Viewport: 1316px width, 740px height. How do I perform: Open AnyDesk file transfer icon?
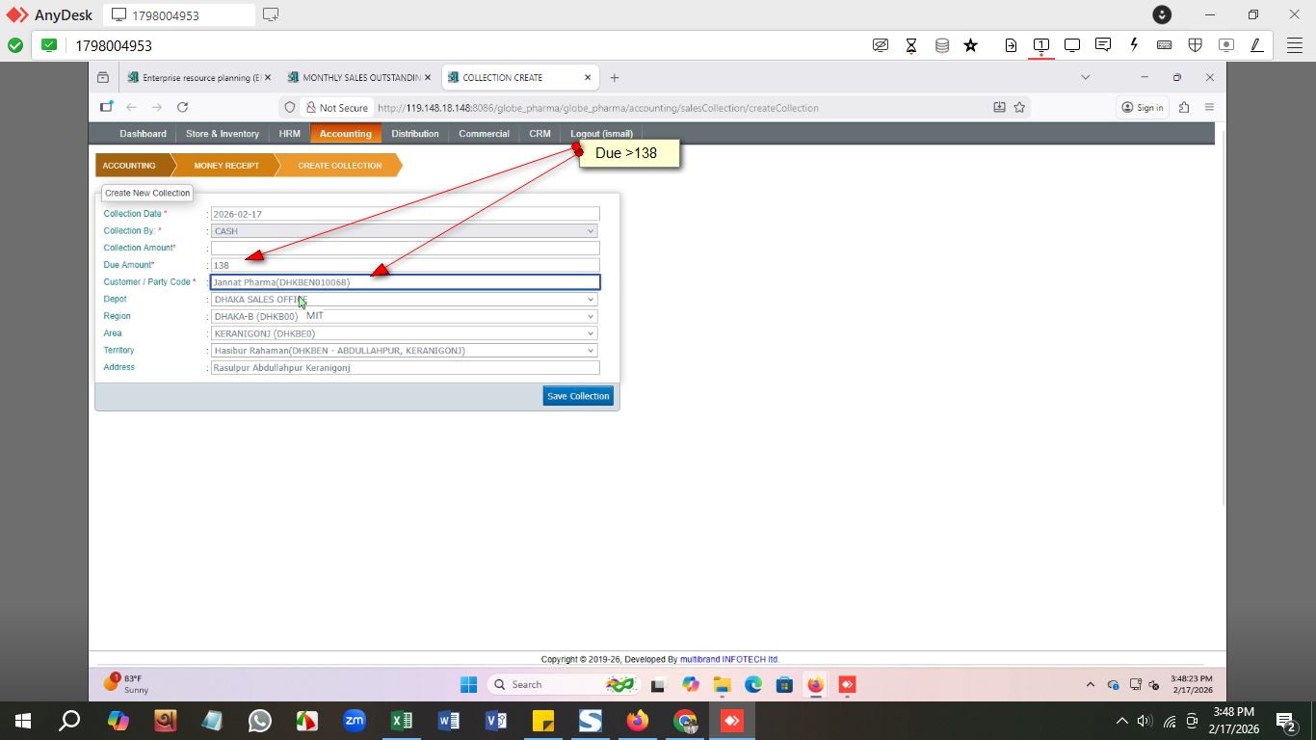click(1011, 45)
